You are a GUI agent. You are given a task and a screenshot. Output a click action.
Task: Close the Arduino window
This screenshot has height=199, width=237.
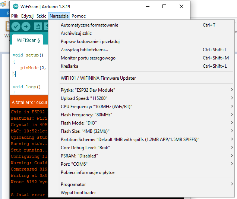coord(181,6)
